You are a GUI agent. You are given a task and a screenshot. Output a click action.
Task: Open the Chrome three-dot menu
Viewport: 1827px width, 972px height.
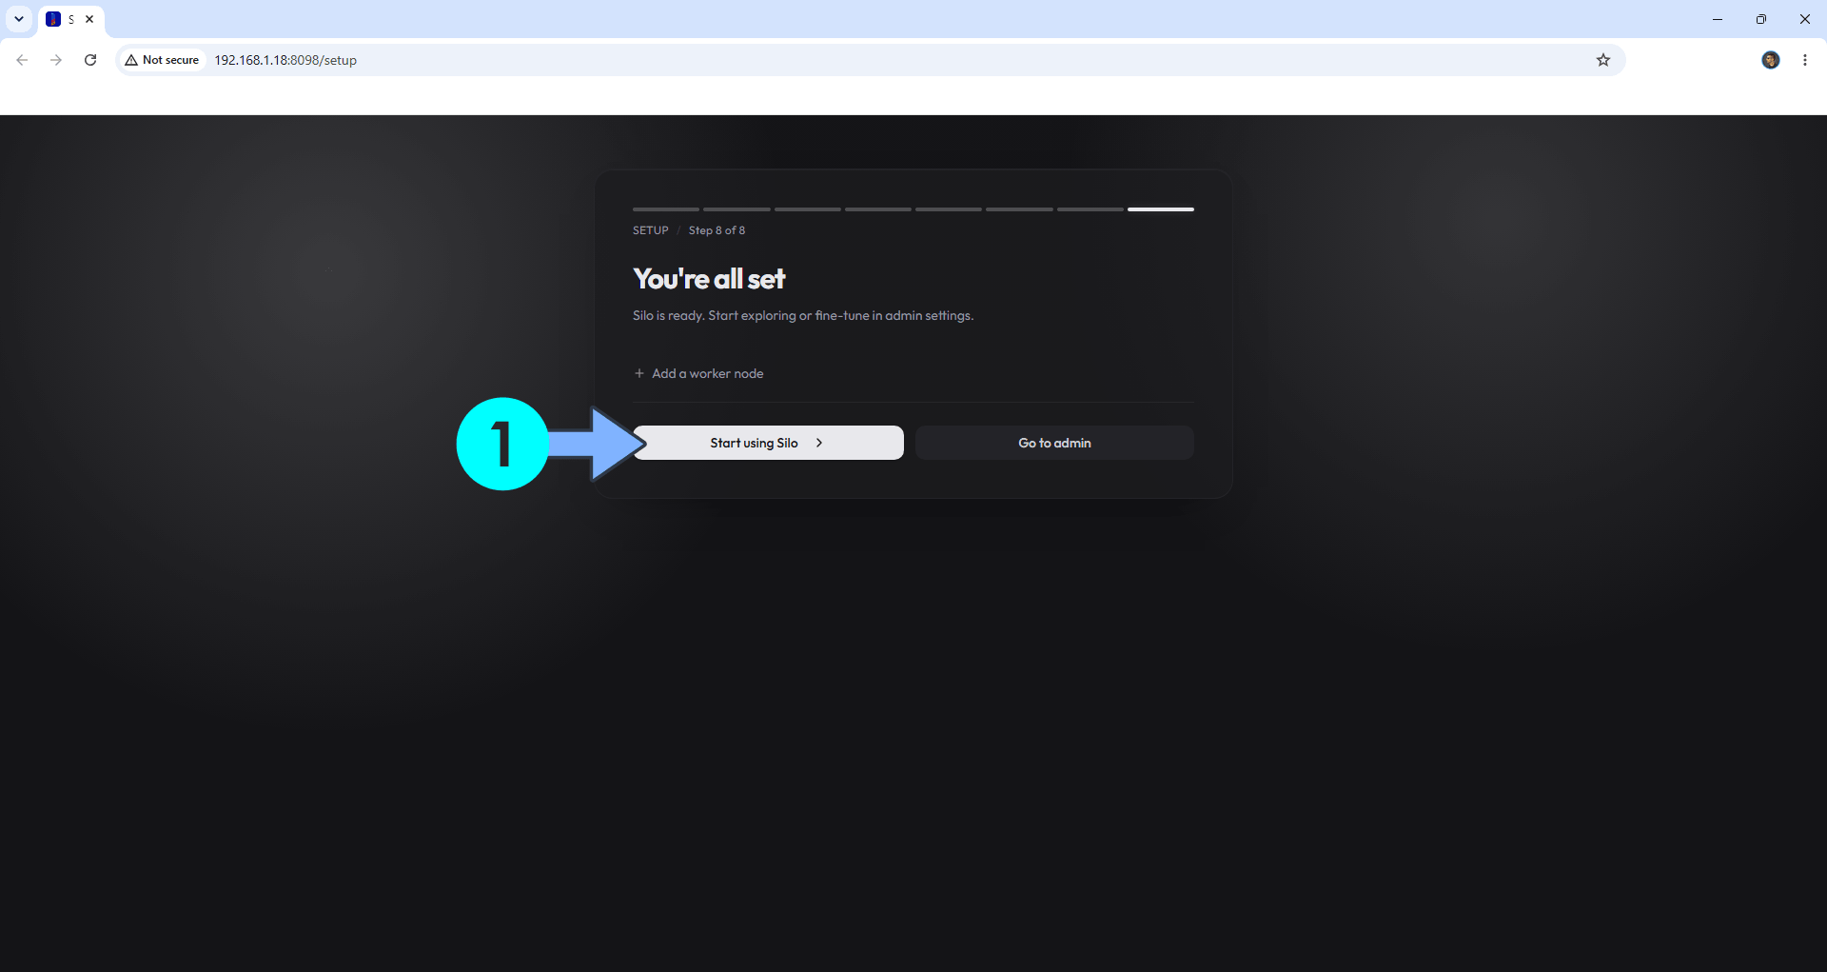[x=1805, y=60]
